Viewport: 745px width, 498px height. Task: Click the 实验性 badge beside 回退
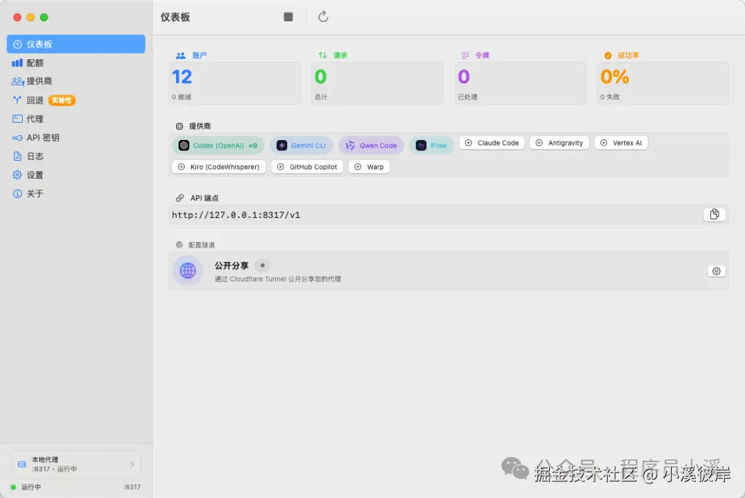click(62, 100)
